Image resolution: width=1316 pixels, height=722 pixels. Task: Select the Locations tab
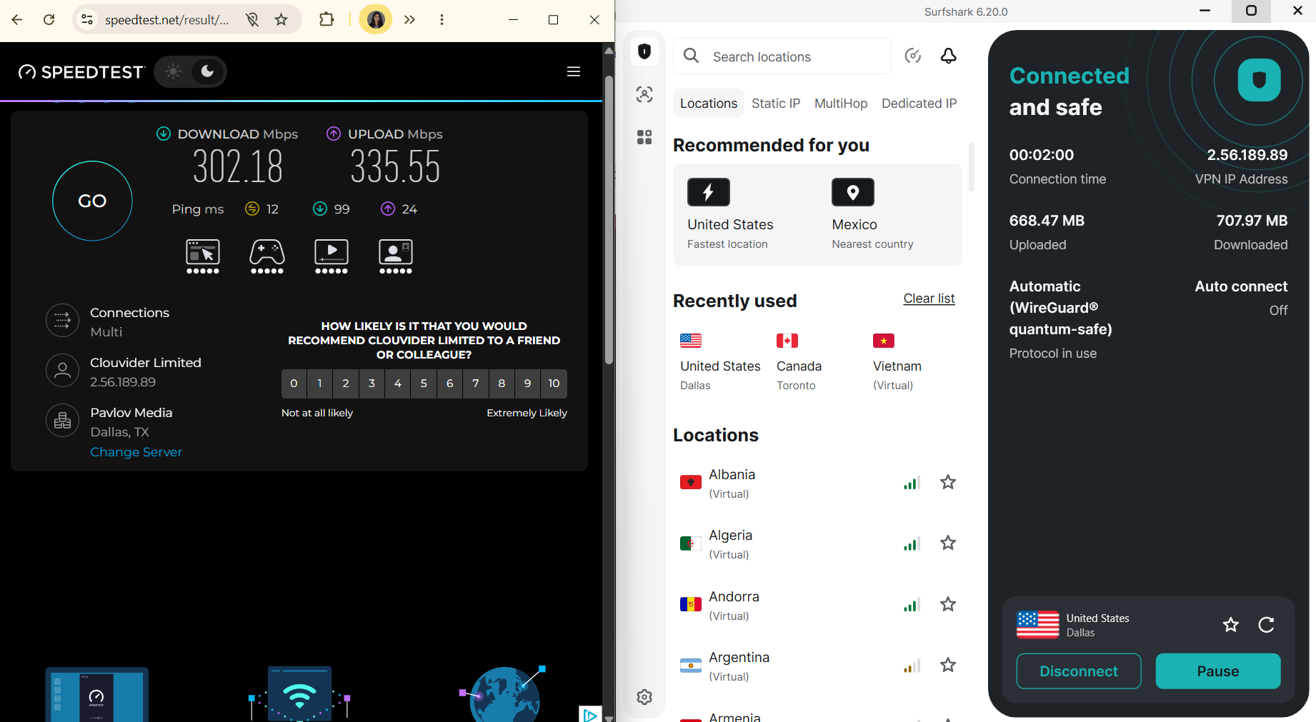tap(709, 104)
